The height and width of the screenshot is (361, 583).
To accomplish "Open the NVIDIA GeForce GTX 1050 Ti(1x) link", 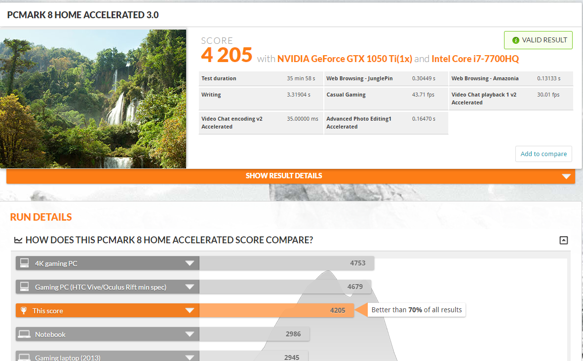I will tap(345, 59).
